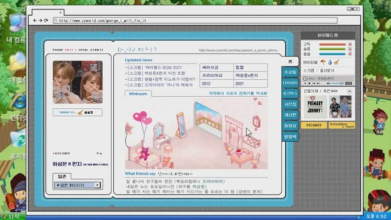Stop the BGM track
This screenshot has height=220, width=391.
pyautogui.click(x=309, y=83)
